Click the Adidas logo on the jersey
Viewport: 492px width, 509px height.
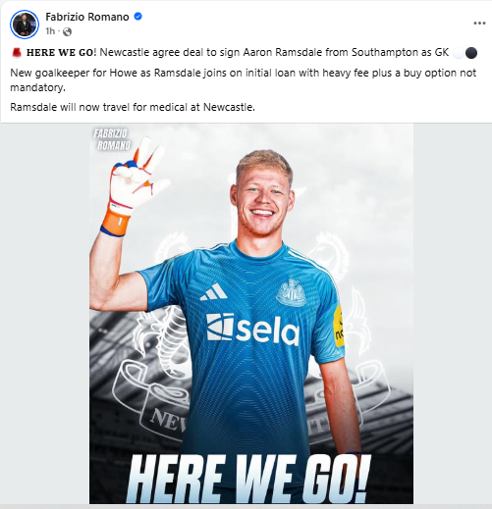213,292
